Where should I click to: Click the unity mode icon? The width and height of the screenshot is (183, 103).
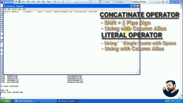coord(95,2)
